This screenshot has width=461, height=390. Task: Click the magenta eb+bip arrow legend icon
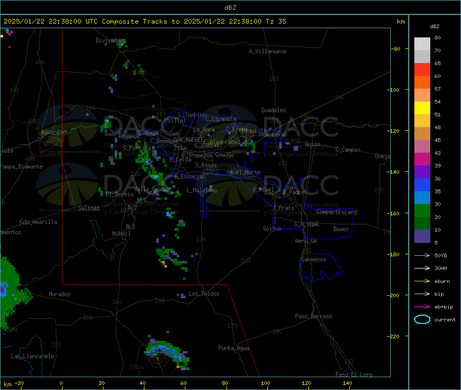click(422, 307)
